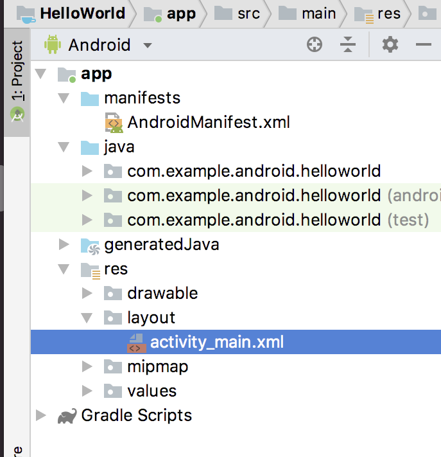Expand the generatedJava folder
Image resolution: width=441 pixels, height=457 pixels.
coord(64,244)
